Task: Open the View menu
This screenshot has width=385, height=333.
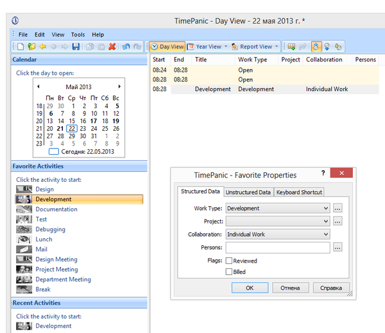Action: [x=58, y=35]
